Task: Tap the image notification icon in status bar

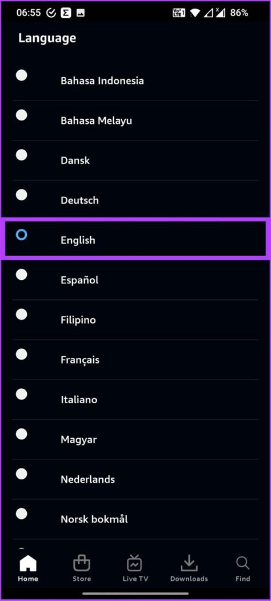Action: [80, 13]
